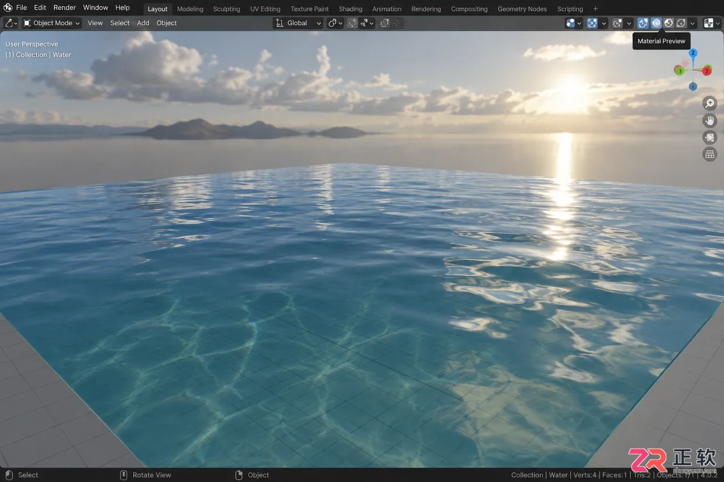
Task: Select Rendered viewport shading
Action: [681, 23]
